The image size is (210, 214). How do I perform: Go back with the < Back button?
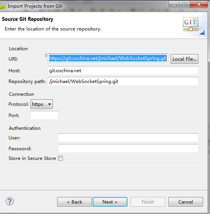point(75,202)
